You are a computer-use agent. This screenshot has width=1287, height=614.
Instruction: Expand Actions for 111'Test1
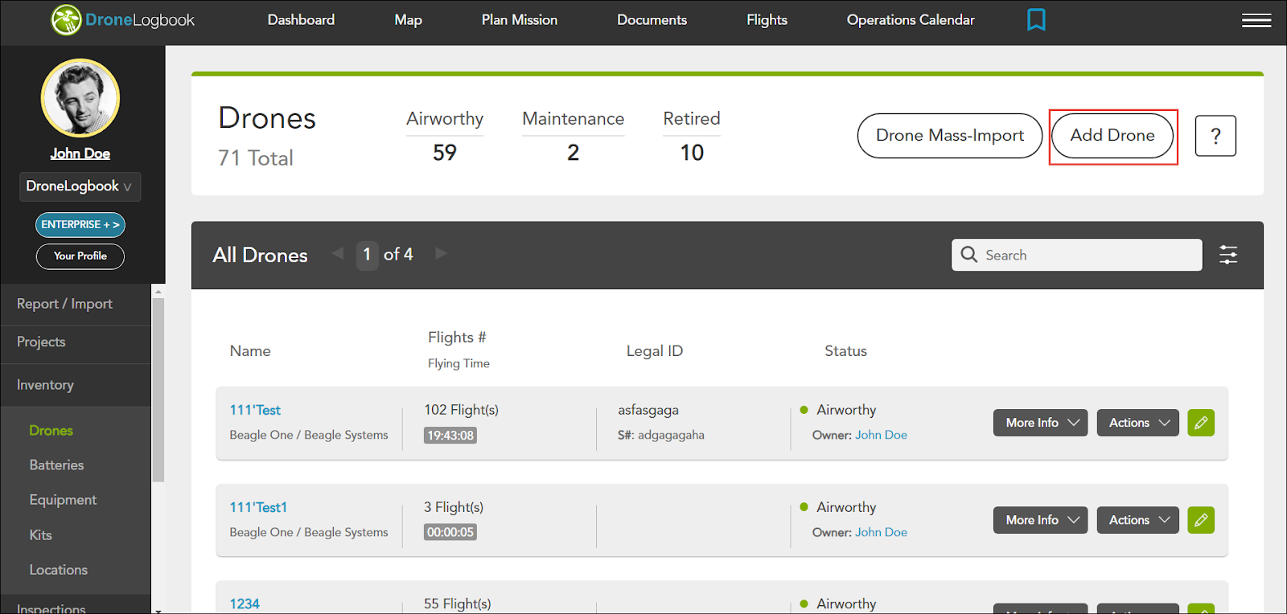(x=1138, y=520)
